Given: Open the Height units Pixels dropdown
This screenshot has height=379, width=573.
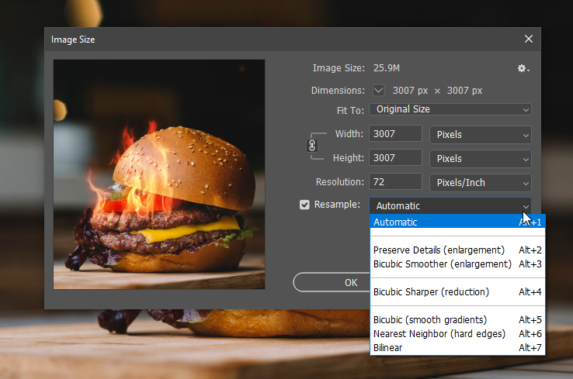Looking at the screenshot, I should click(x=480, y=159).
